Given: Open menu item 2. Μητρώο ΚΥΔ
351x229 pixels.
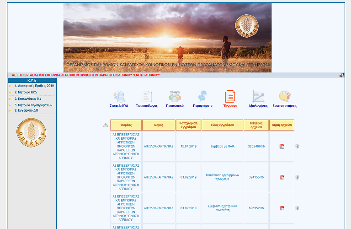Looking at the screenshot, I should (26, 92).
